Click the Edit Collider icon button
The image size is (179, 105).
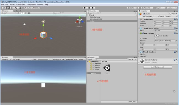[x=156, y=36]
